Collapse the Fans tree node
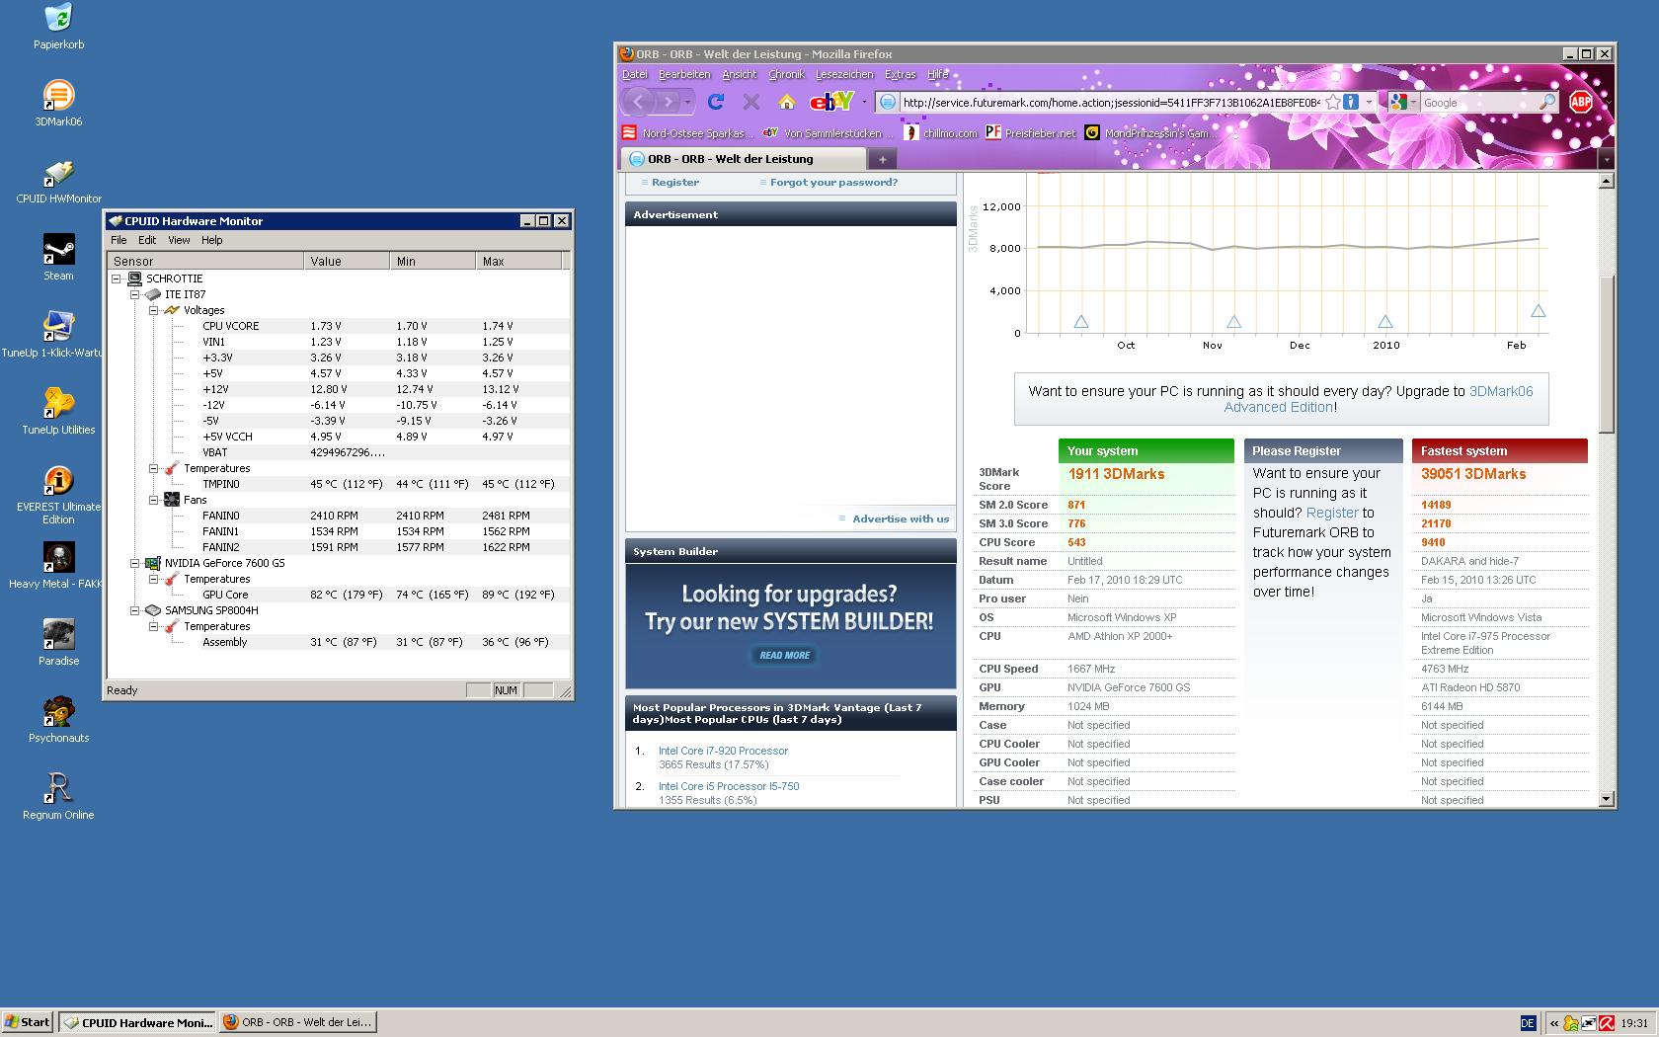This screenshot has width=1659, height=1037. [x=154, y=500]
